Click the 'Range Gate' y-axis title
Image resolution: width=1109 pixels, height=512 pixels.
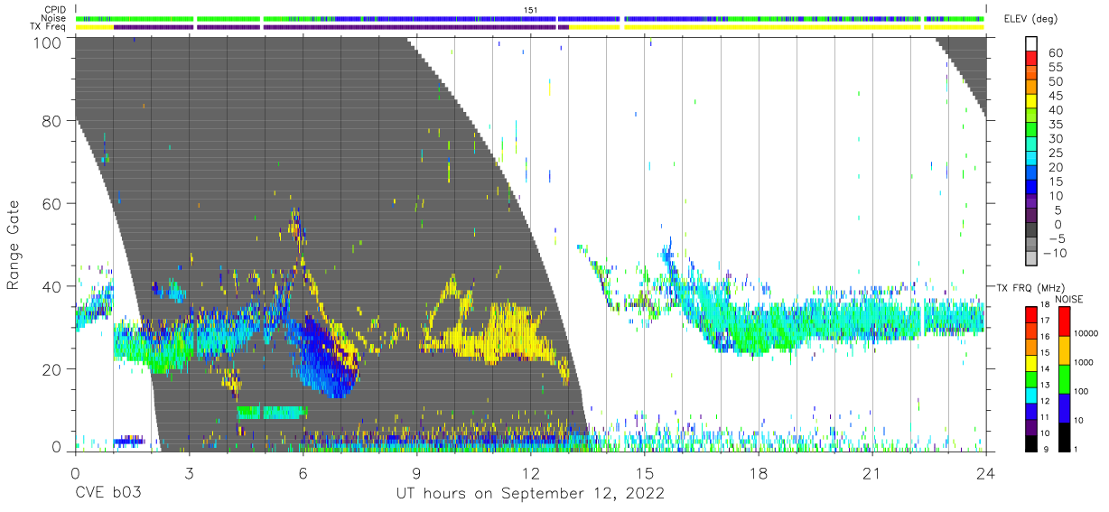point(14,246)
